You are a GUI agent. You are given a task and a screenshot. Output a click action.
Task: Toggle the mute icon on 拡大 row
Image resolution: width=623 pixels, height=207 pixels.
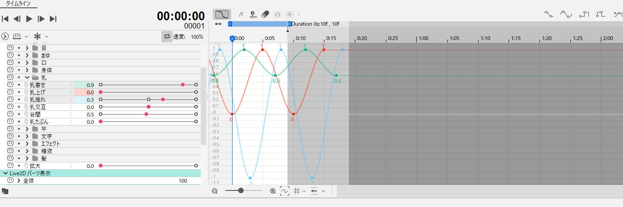(x=11, y=166)
